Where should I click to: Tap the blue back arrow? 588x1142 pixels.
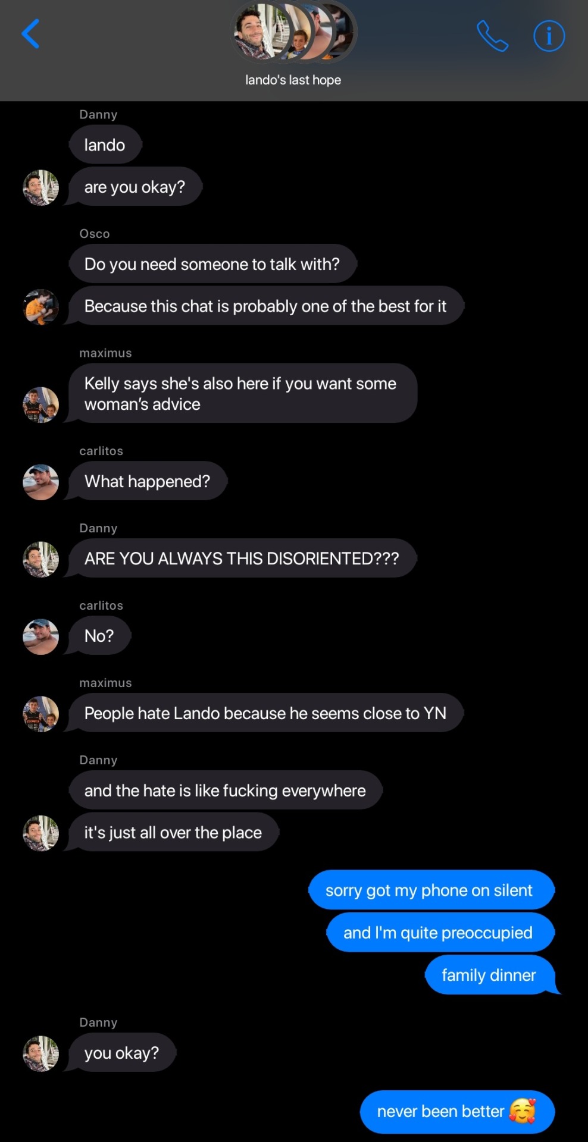pyautogui.click(x=30, y=34)
